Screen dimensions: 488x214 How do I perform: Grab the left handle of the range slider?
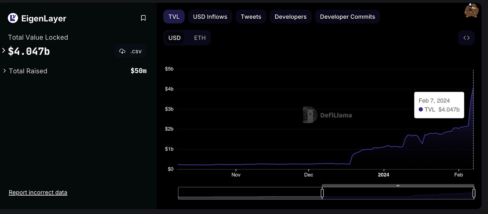coord(322,193)
